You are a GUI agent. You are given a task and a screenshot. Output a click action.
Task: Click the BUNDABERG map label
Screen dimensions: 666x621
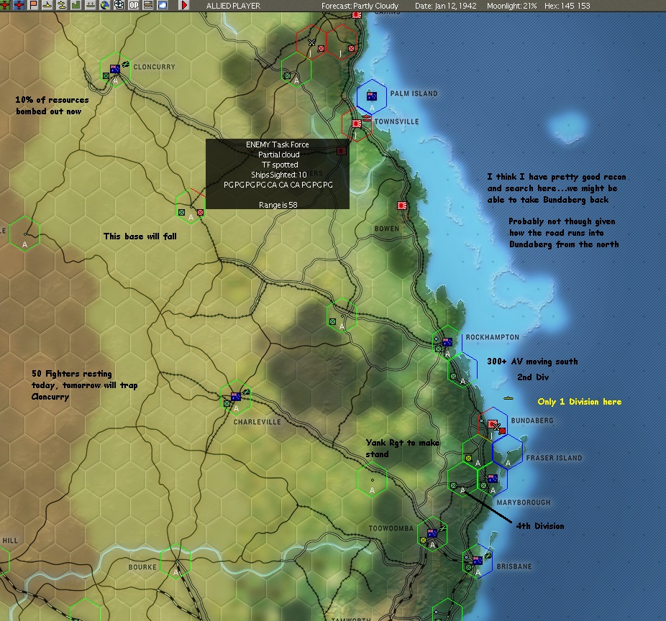click(532, 420)
